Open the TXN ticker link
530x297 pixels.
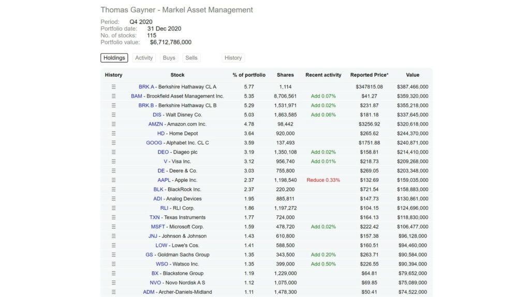pos(154,217)
